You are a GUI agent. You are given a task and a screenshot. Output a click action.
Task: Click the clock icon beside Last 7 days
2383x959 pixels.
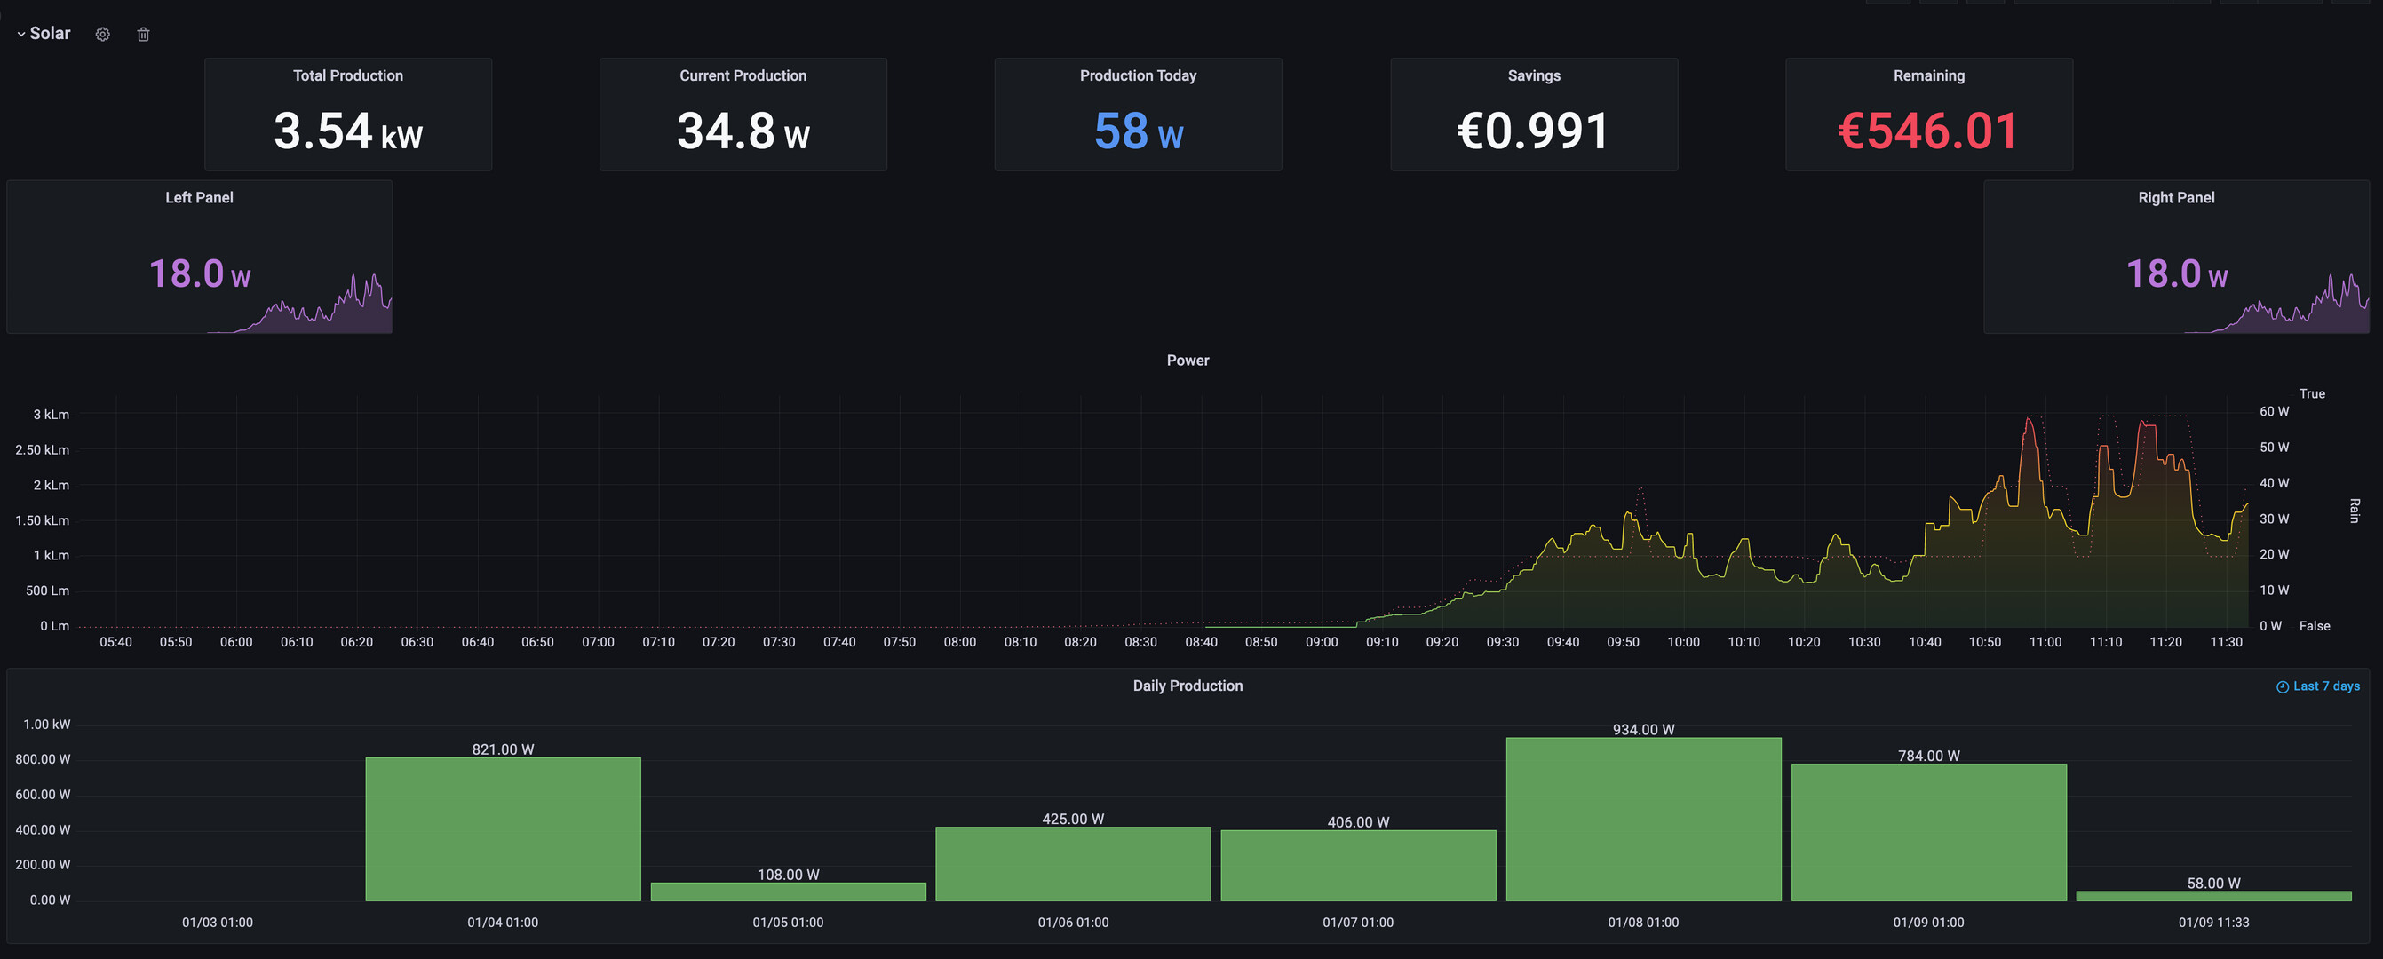coord(2281,686)
